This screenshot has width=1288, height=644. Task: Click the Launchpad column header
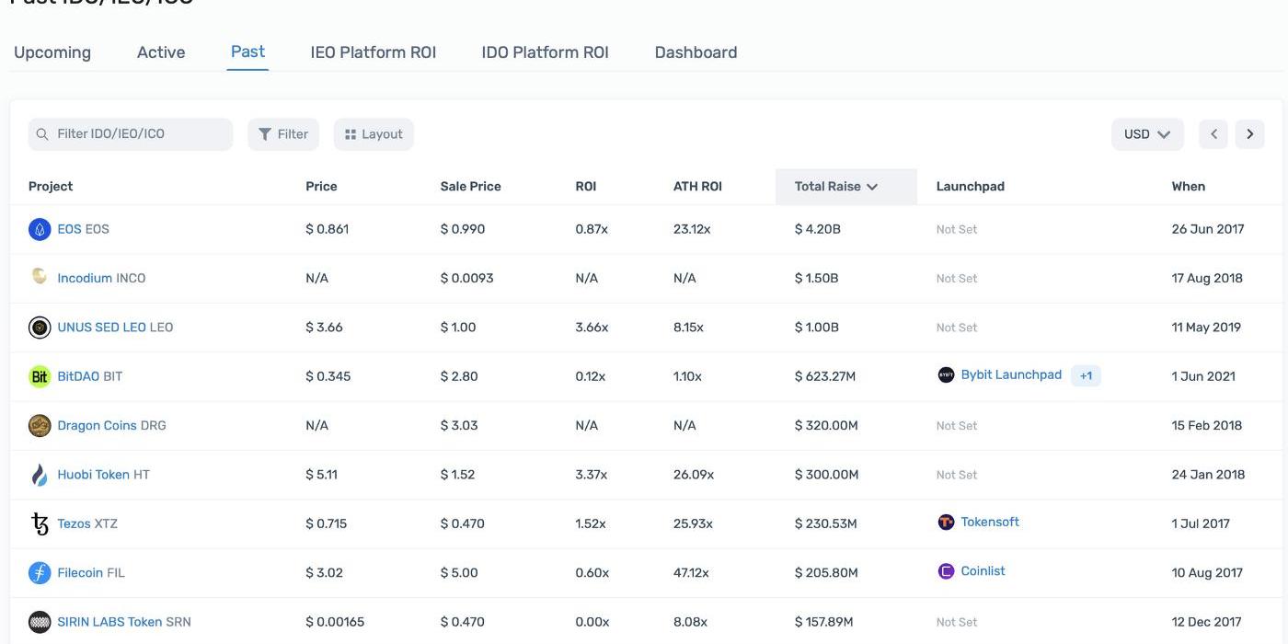coord(971,187)
